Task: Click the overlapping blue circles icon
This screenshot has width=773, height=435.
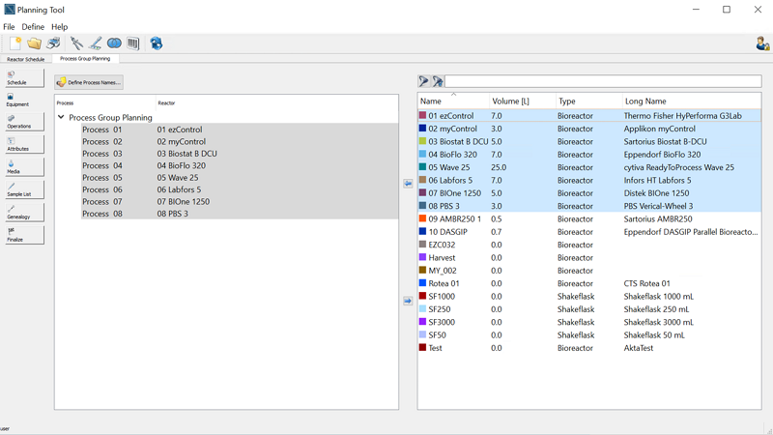Action: coord(114,43)
